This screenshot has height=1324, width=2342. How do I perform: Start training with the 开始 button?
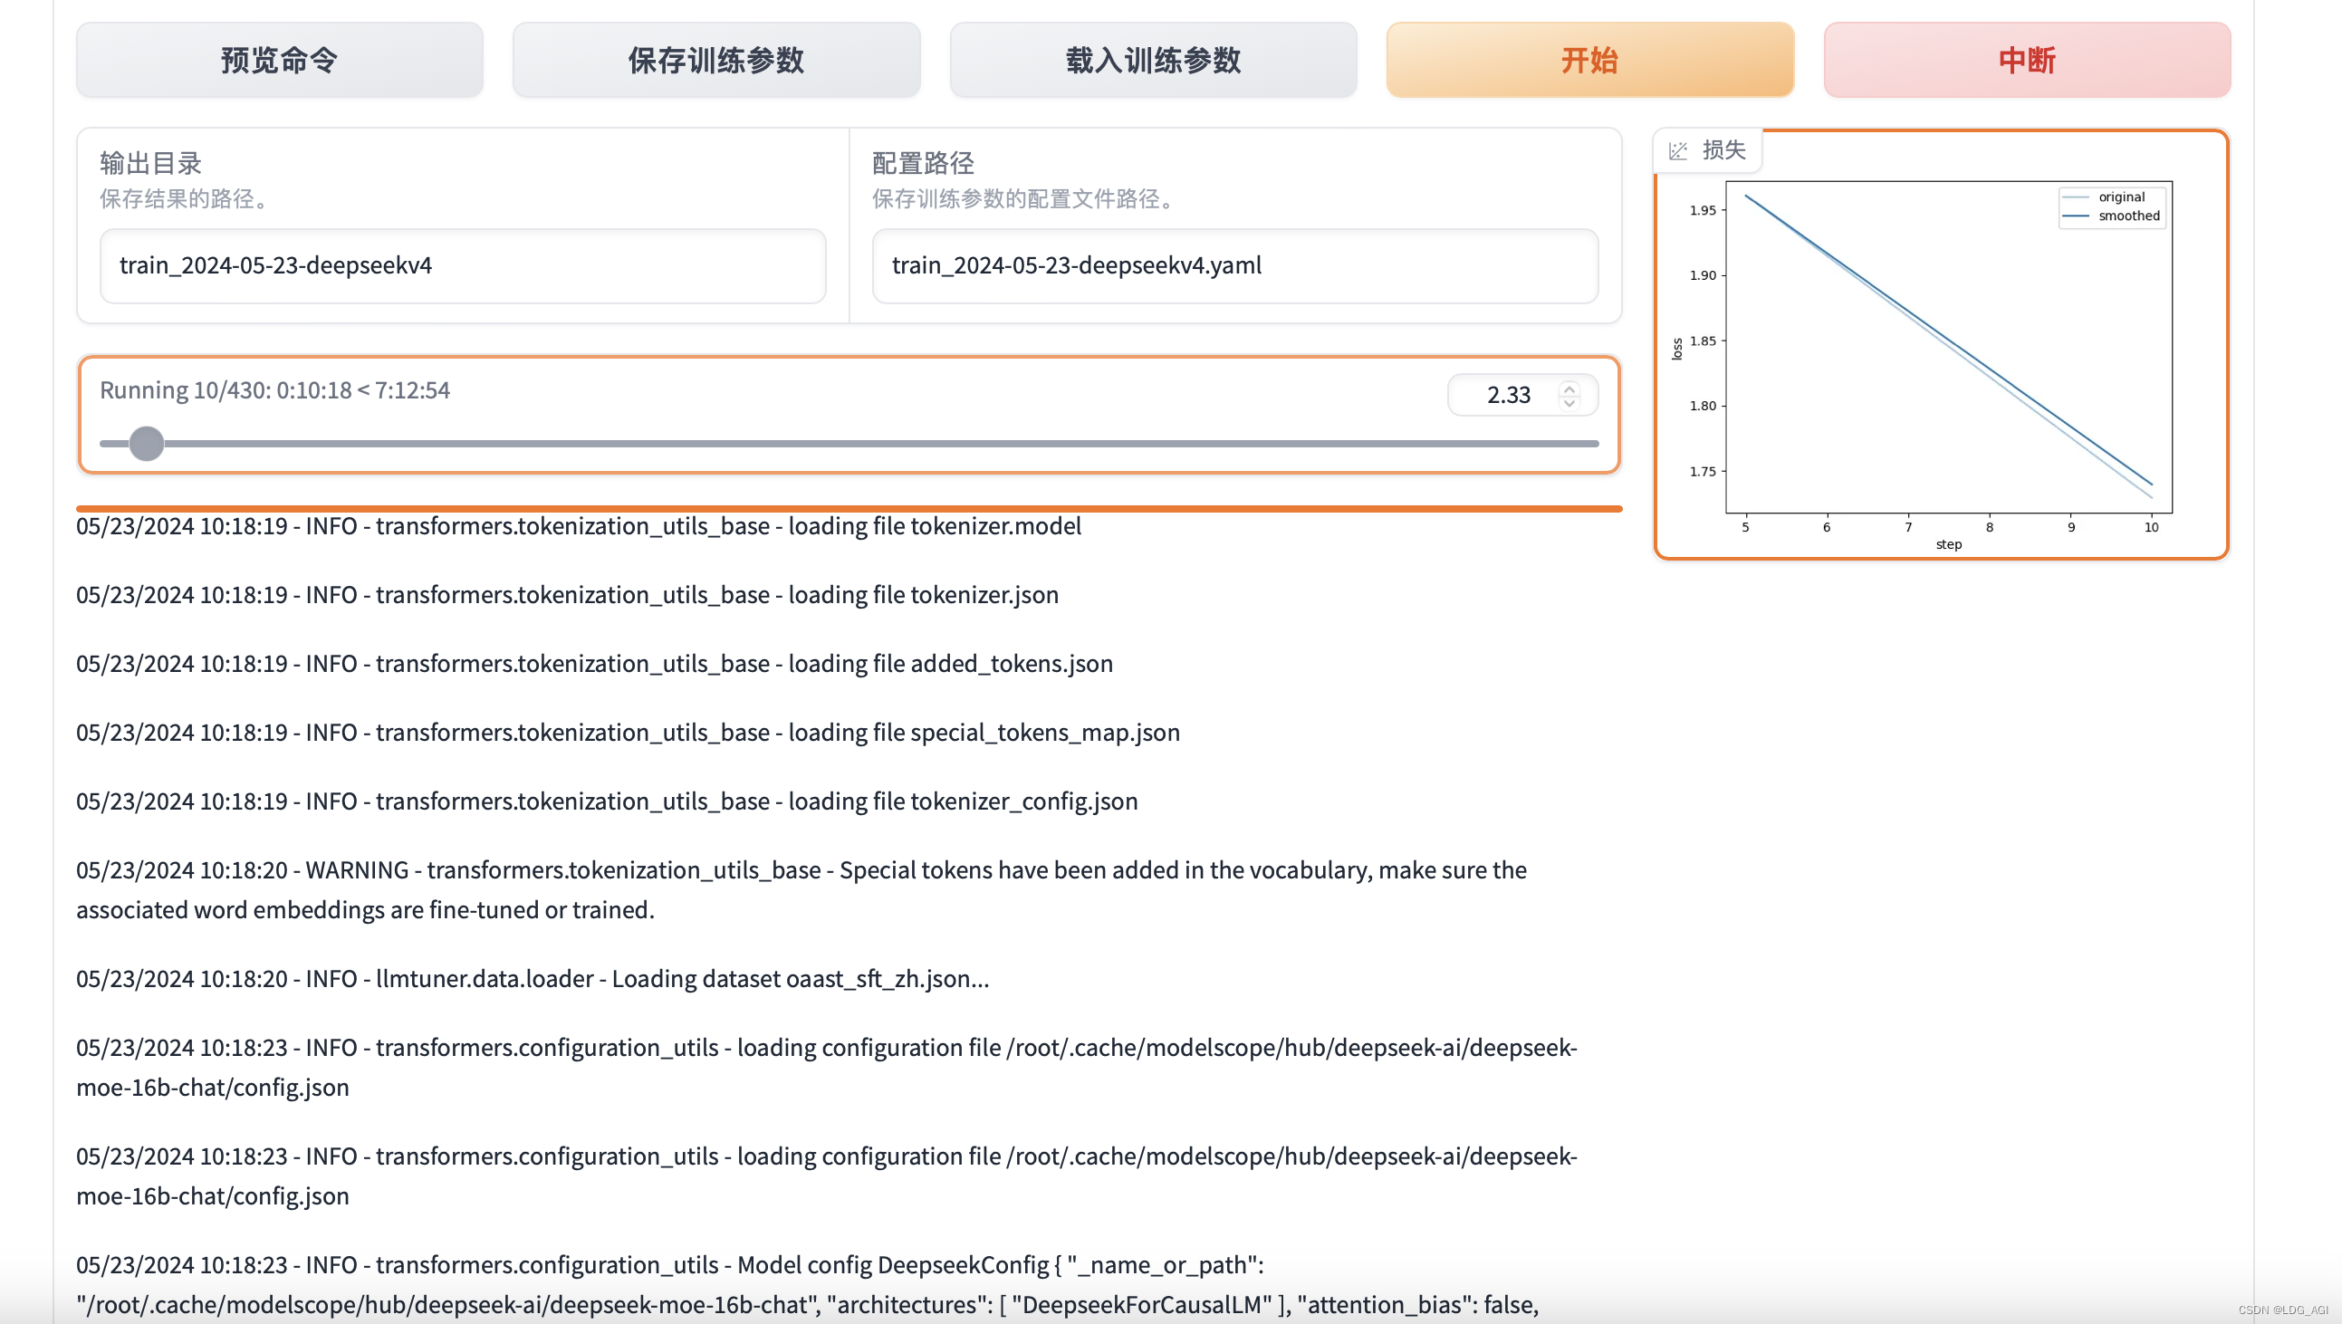coord(1589,60)
